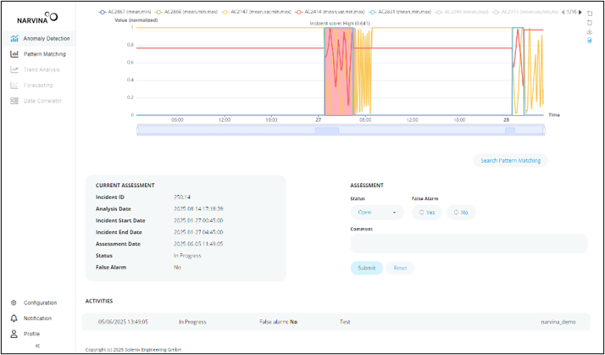Click the chart zoom reset icon

pyautogui.click(x=589, y=22)
